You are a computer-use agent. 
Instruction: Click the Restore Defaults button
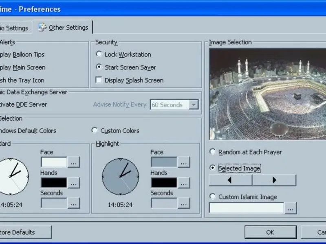tap(25, 232)
